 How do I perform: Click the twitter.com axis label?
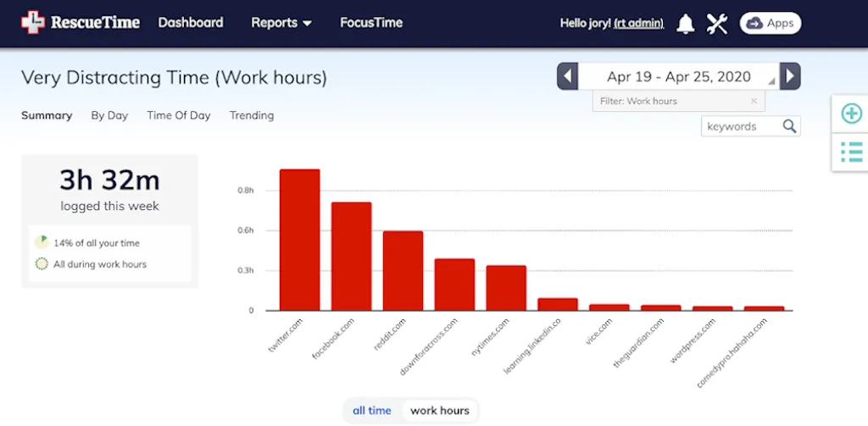pos(287,336)
